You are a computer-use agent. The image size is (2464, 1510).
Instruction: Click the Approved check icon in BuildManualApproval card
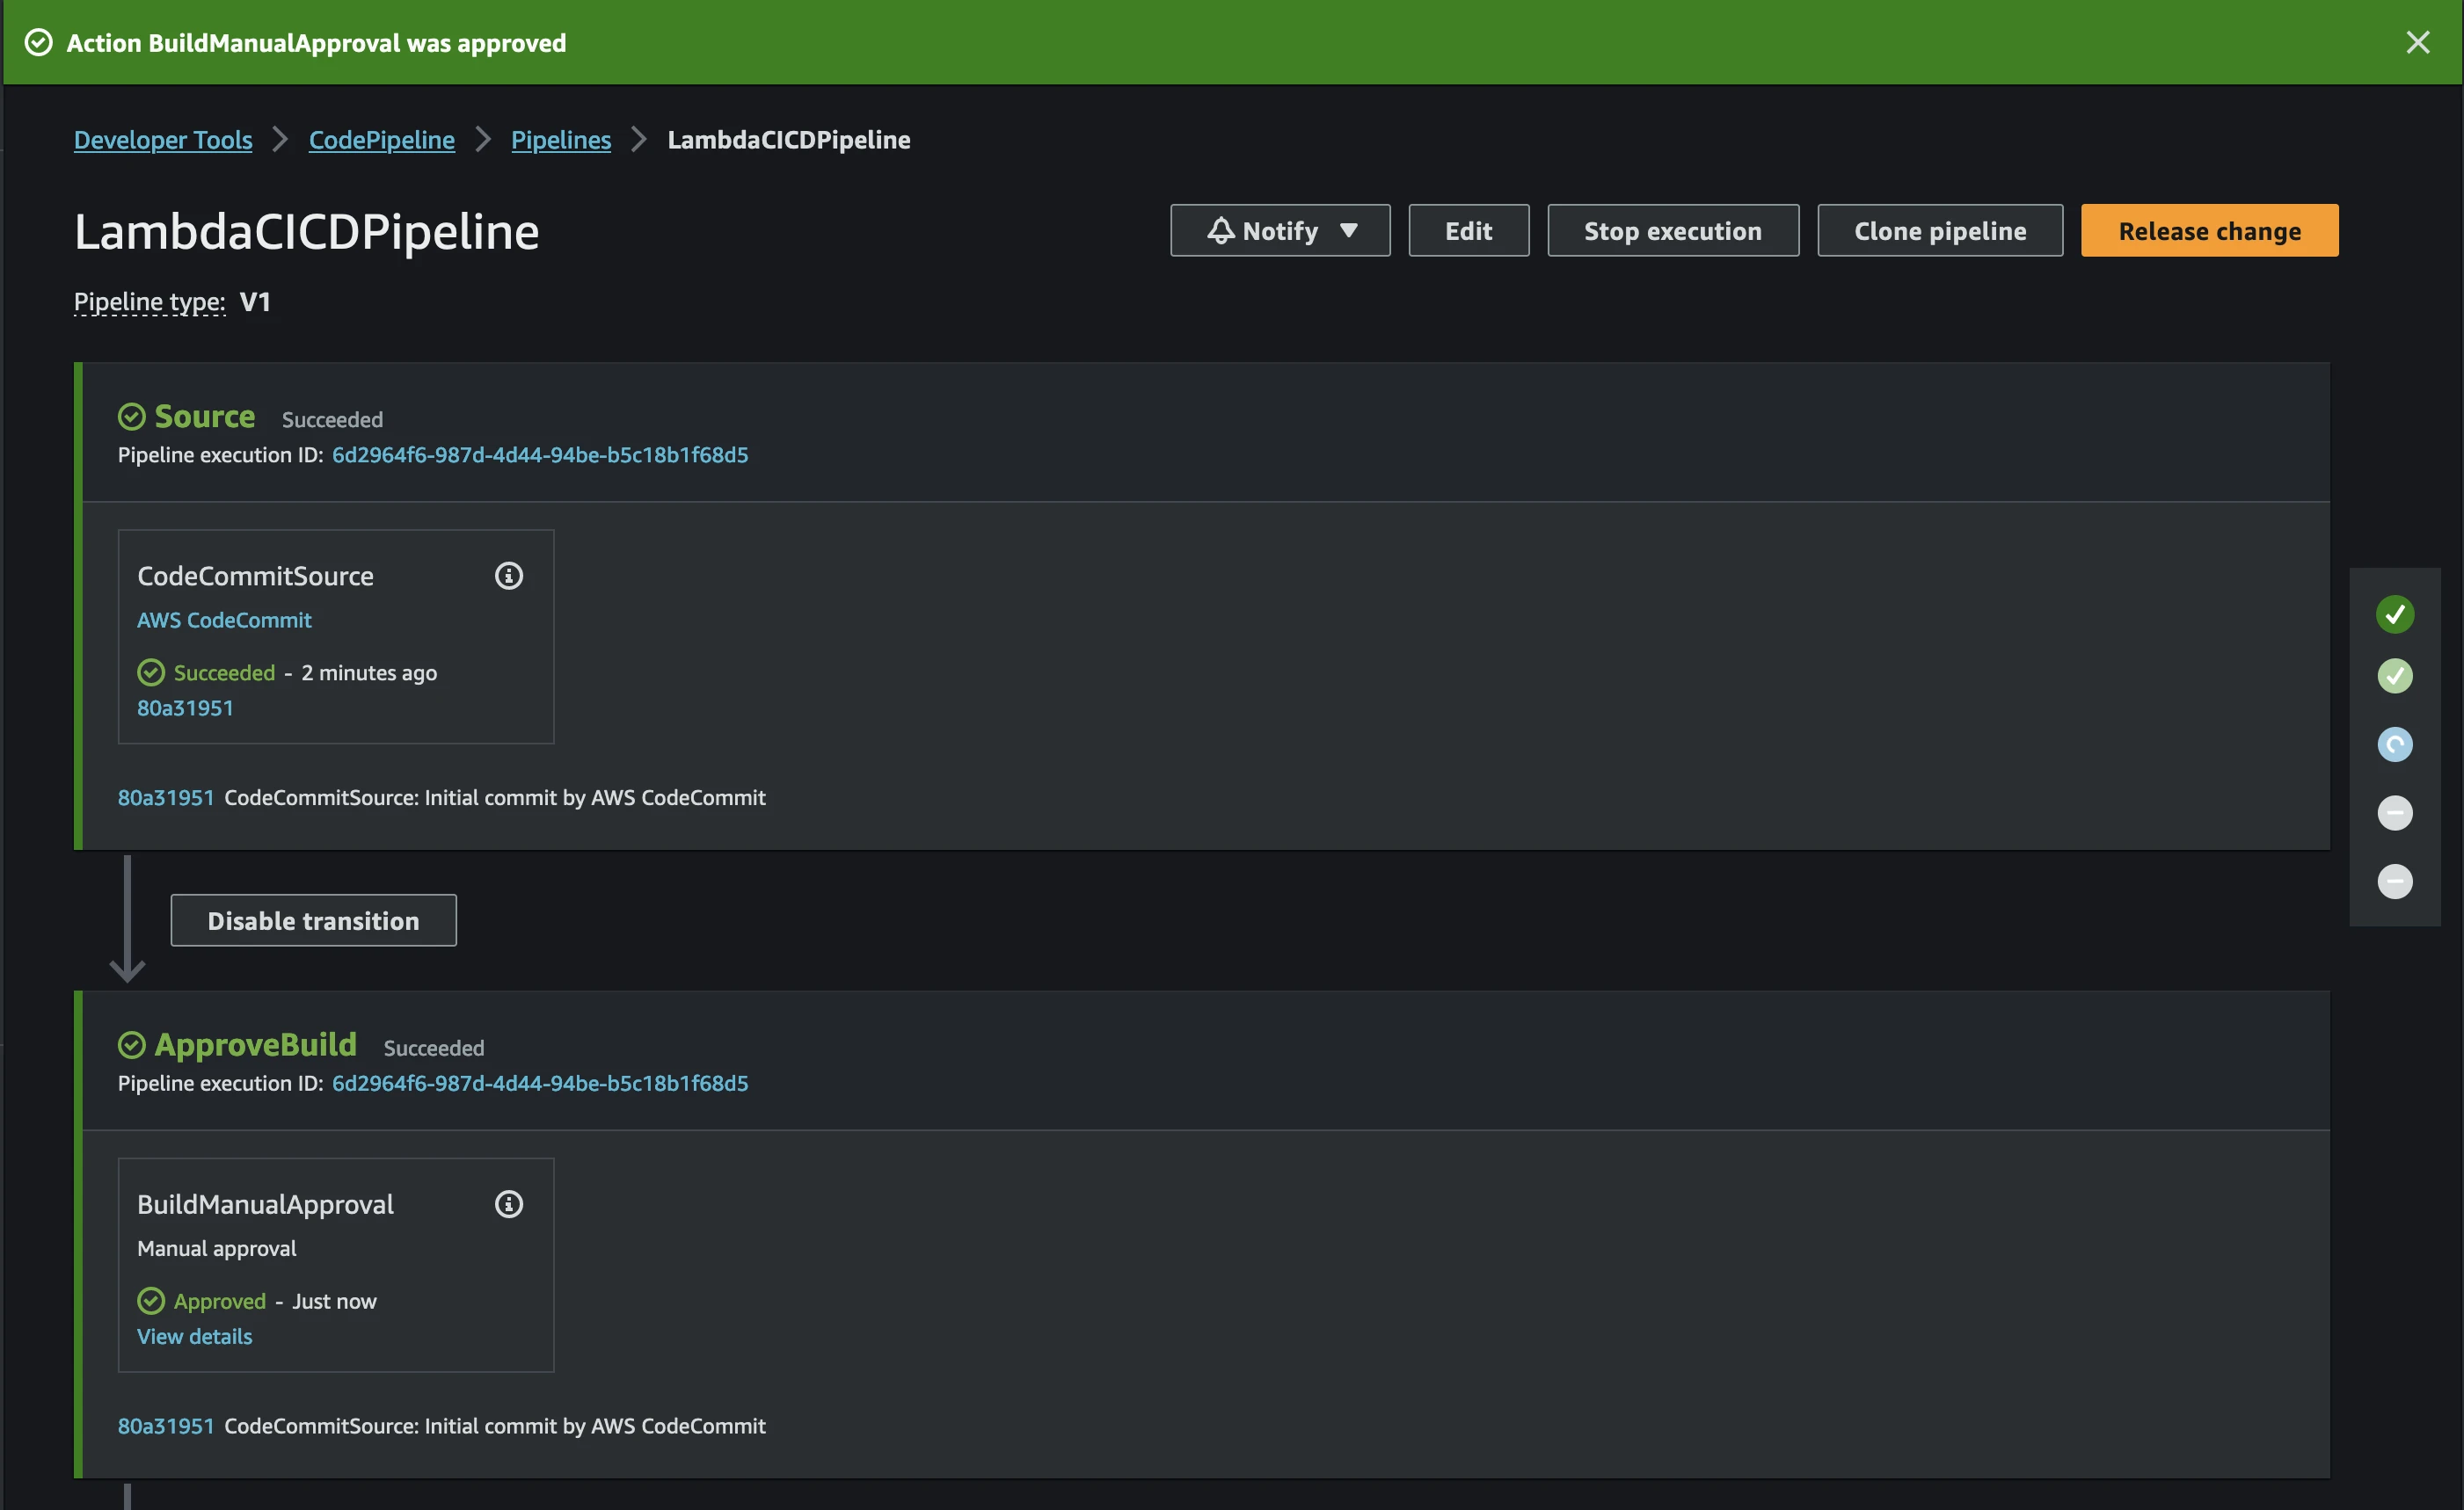151,1301
